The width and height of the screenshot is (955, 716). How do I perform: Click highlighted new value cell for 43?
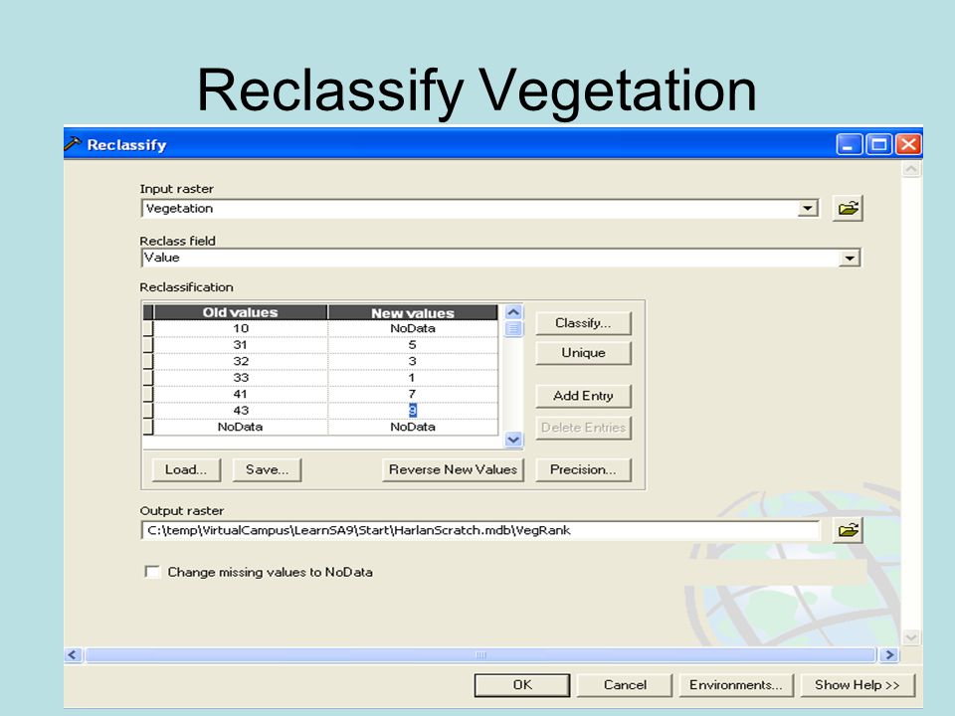tap(413, 411)
